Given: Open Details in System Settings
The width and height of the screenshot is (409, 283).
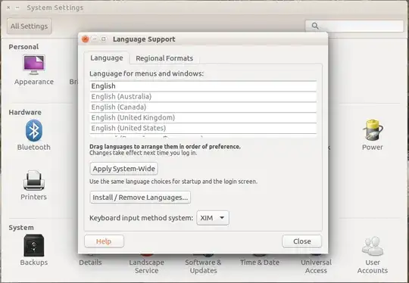Looking at the screenshot, I should pyautogui.click(x=90, y=262).
